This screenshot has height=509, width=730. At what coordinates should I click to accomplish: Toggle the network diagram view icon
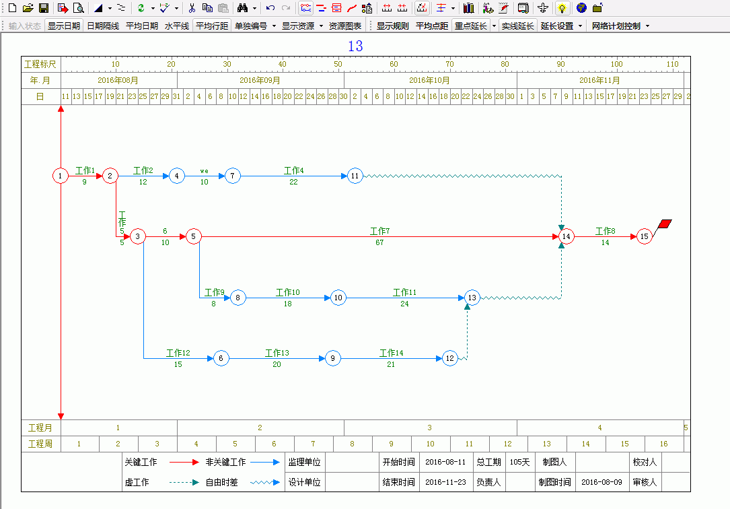click(x=306, y=8)
